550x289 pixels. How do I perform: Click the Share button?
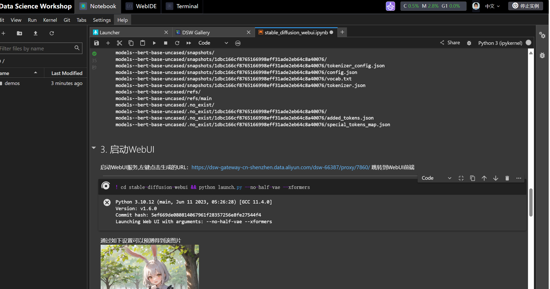450,43
